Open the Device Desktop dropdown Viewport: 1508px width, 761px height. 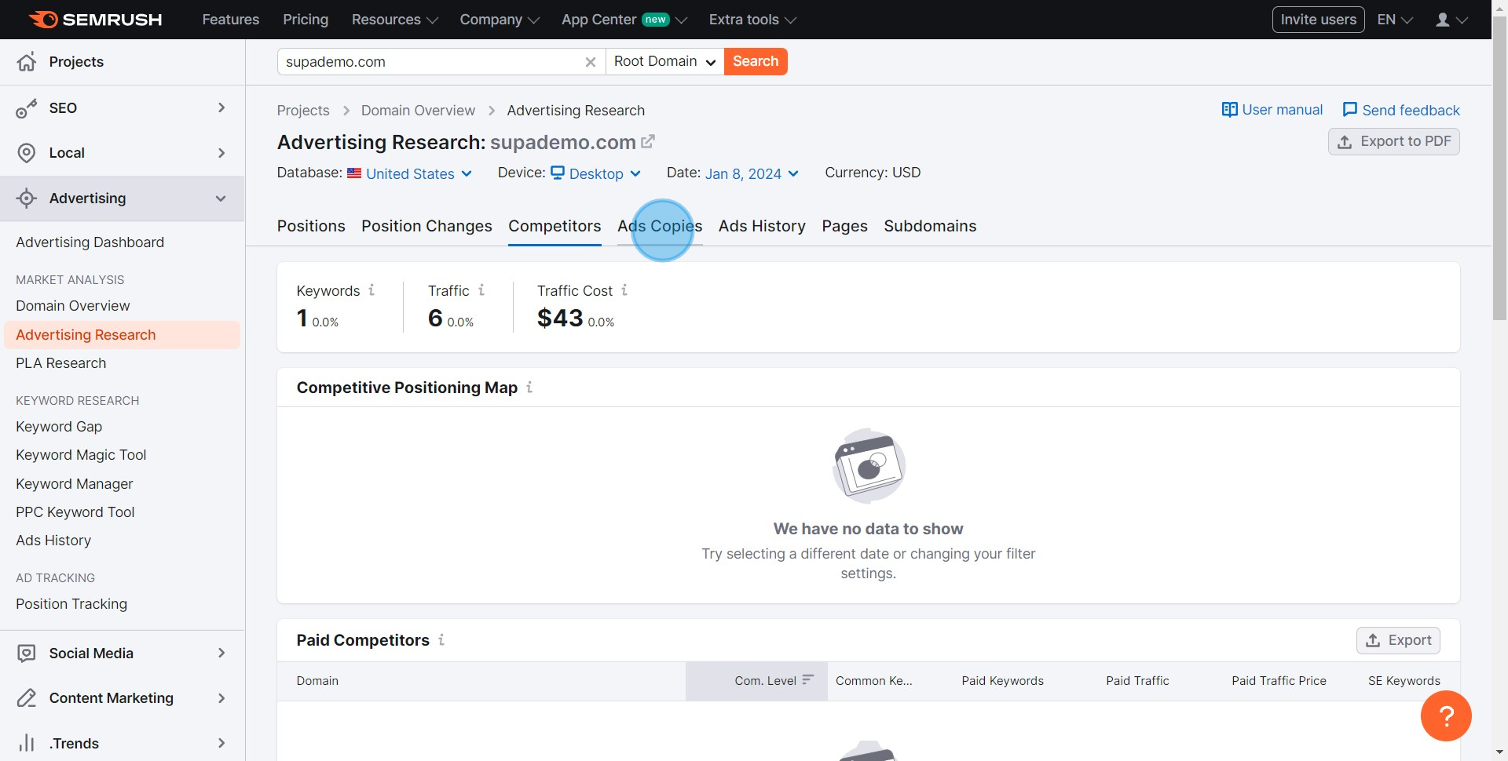click(596, 173)
